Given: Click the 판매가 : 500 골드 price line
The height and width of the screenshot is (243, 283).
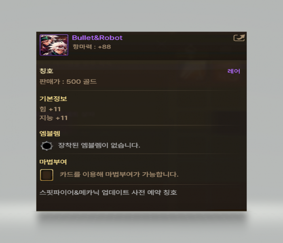Looking at the screenshot, I should (x=68, y=82).
